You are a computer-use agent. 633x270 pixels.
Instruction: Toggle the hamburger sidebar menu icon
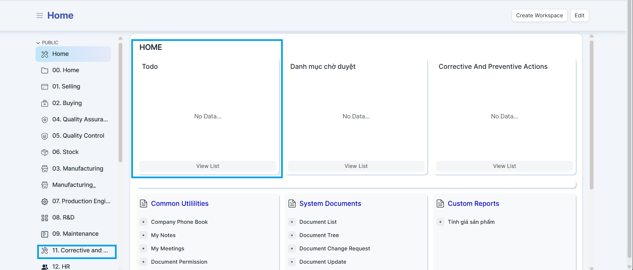tap(40, 16)
